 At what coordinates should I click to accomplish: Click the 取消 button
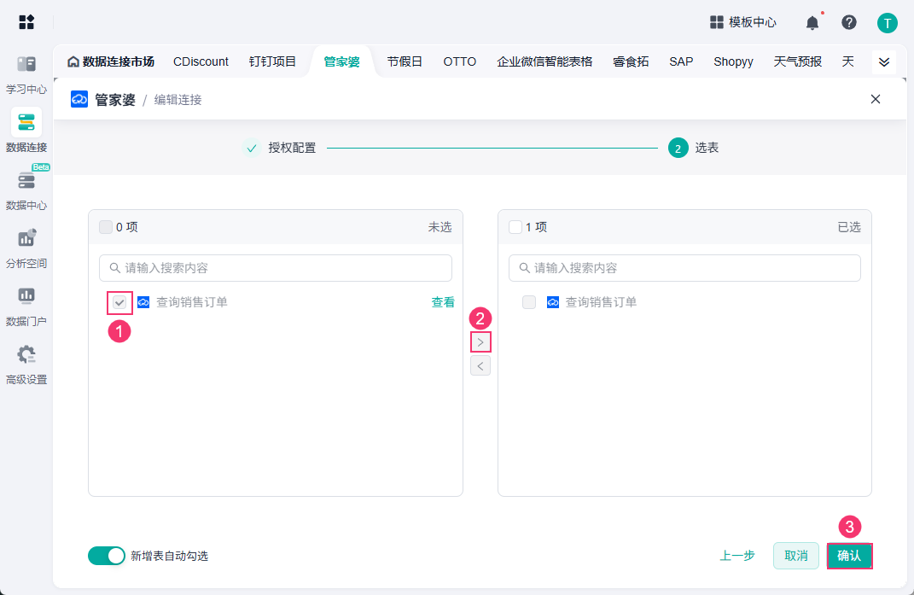pos(795,556)
